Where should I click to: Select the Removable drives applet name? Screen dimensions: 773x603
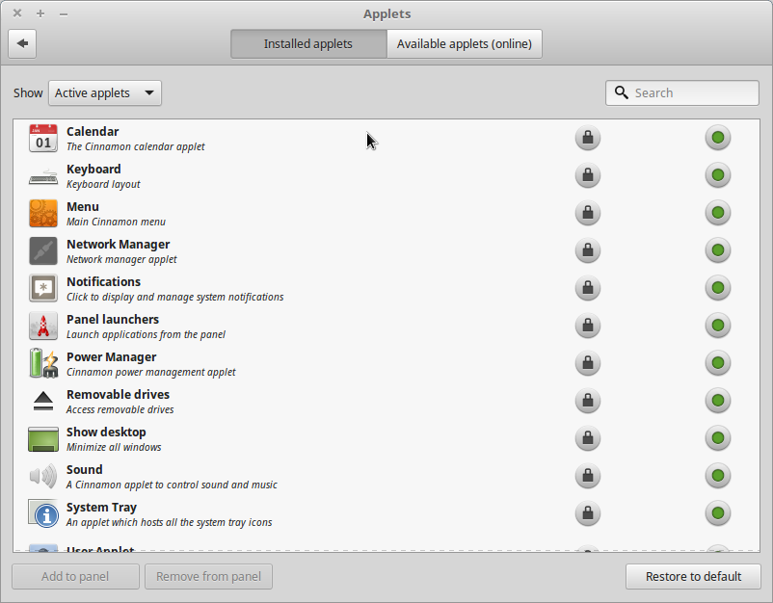pos(118,395)
